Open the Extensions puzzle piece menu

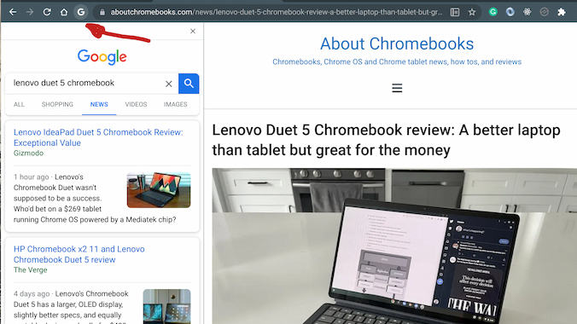[561, 12]
